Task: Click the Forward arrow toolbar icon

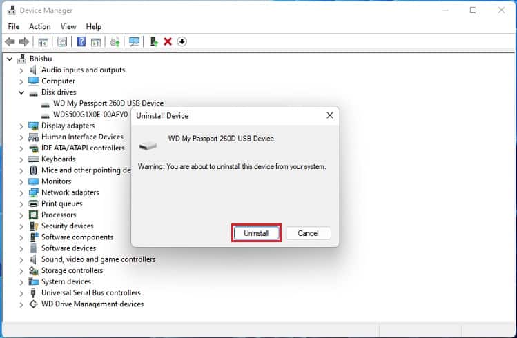Action: [x=24, y=42]
